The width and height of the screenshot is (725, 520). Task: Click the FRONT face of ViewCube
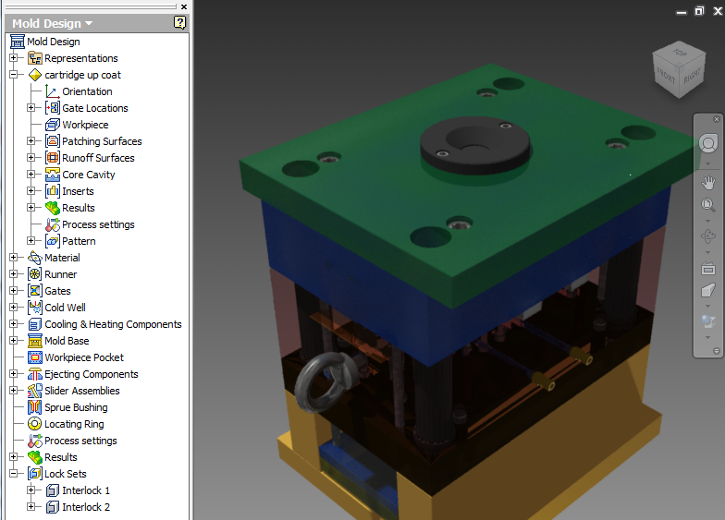pos(666,75)
